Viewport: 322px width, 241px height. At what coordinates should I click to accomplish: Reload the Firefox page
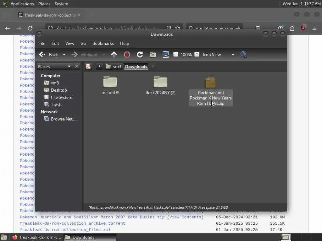tap(30, 28)
